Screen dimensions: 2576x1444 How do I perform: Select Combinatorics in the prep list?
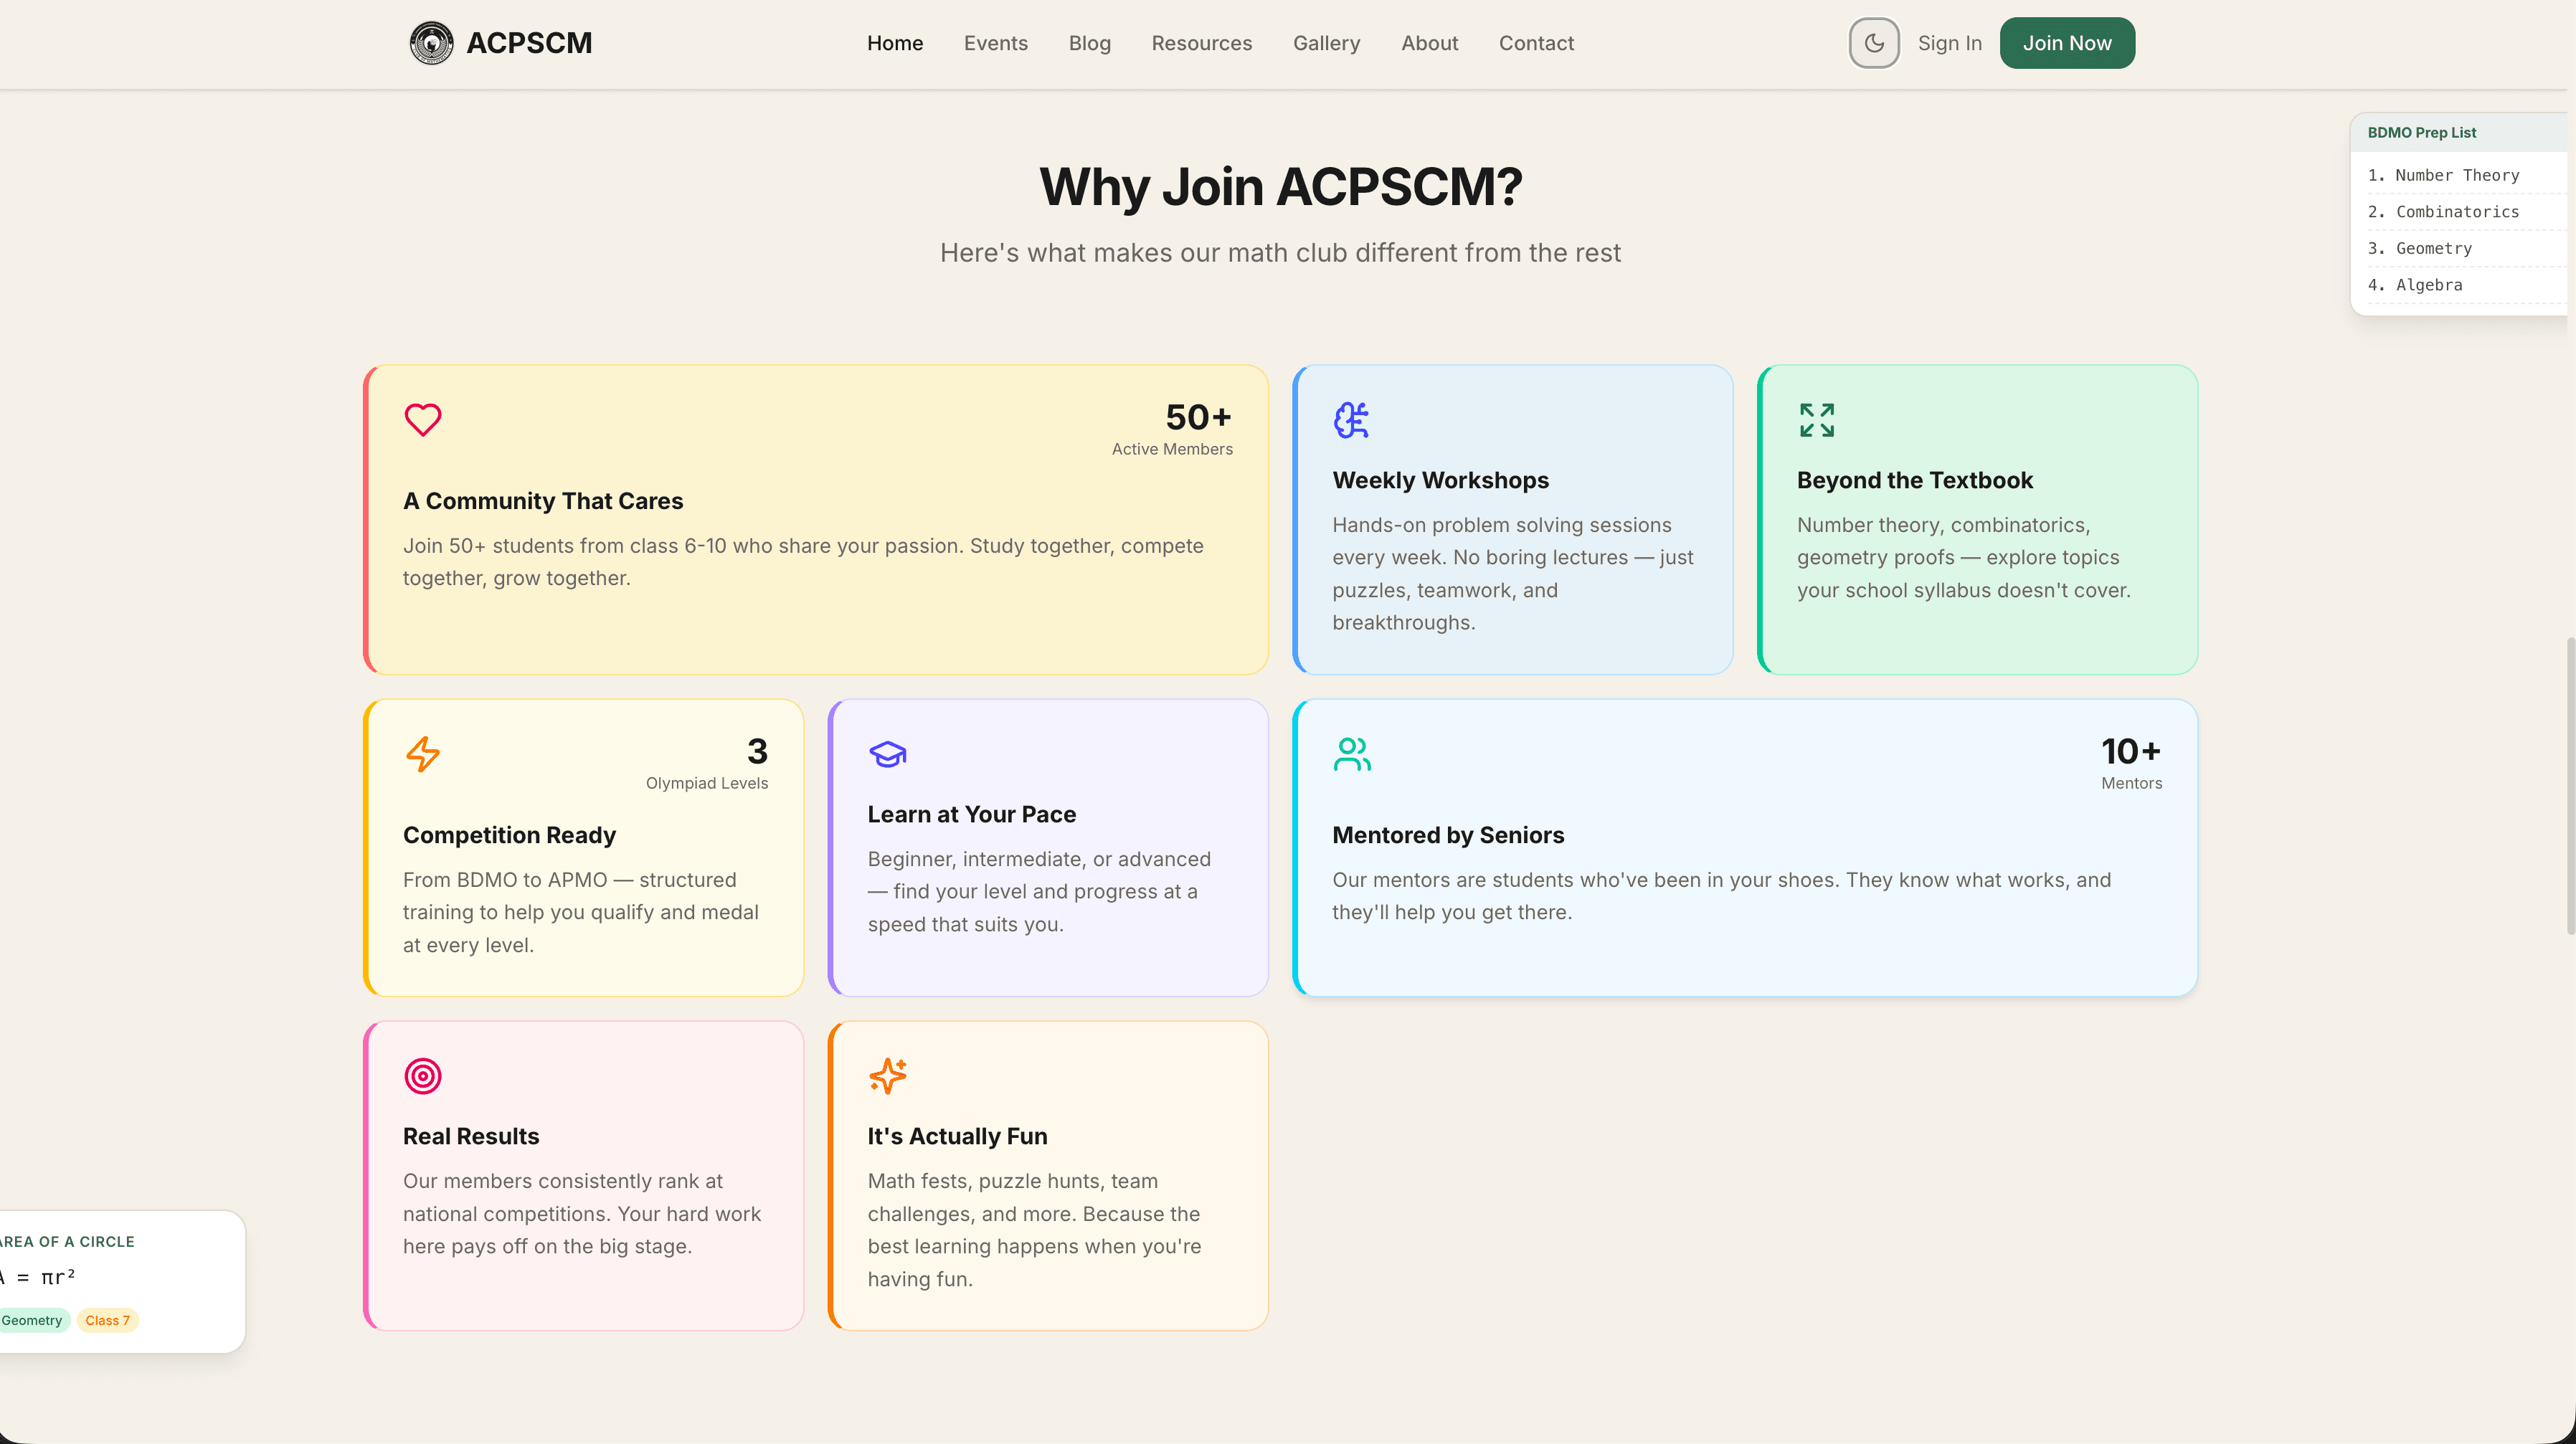click(x=2456, y=212)
